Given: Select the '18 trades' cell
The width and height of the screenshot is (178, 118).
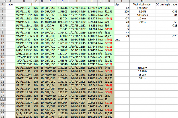Looking at the screenshot, I should coord(142,15).
